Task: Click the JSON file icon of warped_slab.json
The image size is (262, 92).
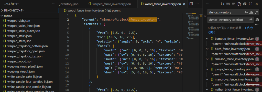Action: [x=5, y=21]
